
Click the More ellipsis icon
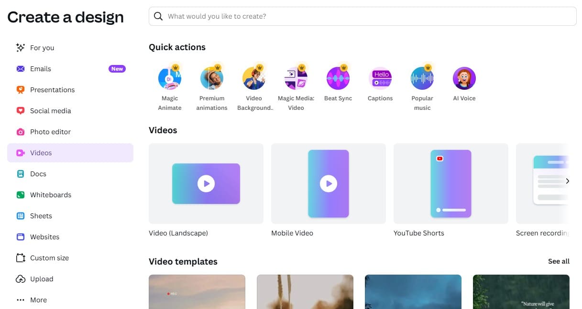tap(21, 300)
